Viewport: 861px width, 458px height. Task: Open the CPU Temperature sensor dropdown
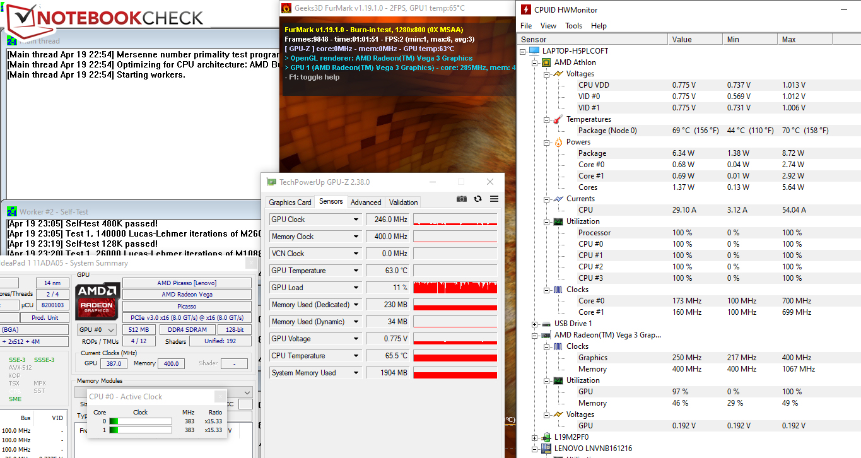356,356
